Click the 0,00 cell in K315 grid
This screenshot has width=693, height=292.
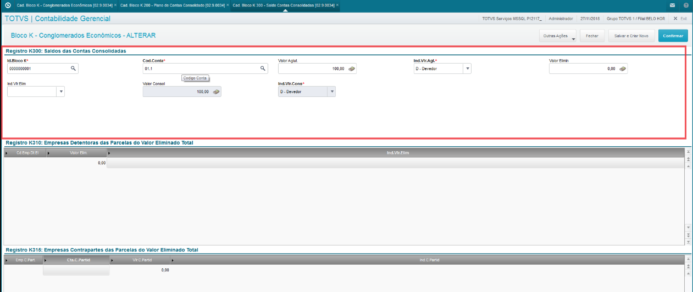pos(140,270)
